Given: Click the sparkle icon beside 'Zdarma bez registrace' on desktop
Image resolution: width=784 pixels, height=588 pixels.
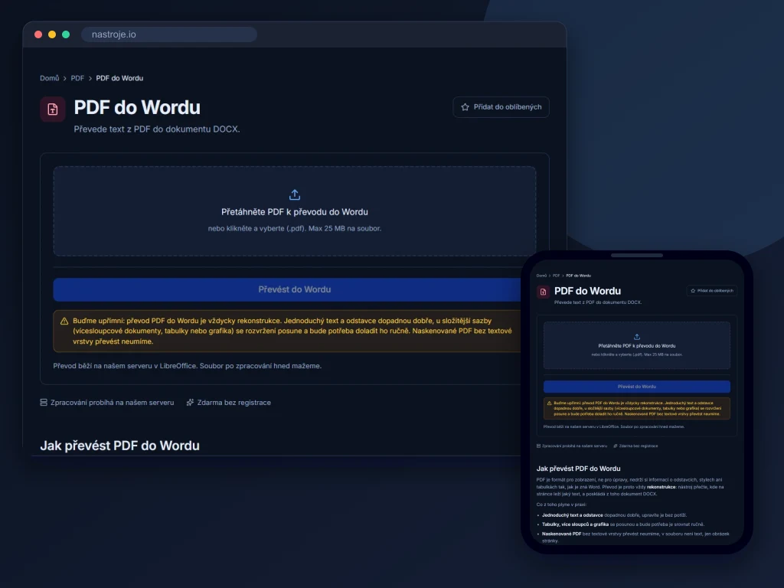Looking at the screenshot, I should click(x=190, y=403).
